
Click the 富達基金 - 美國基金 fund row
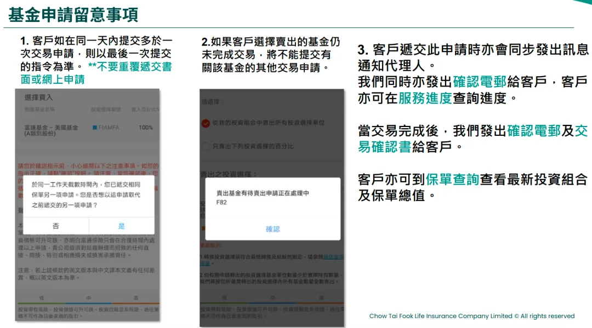88,130
